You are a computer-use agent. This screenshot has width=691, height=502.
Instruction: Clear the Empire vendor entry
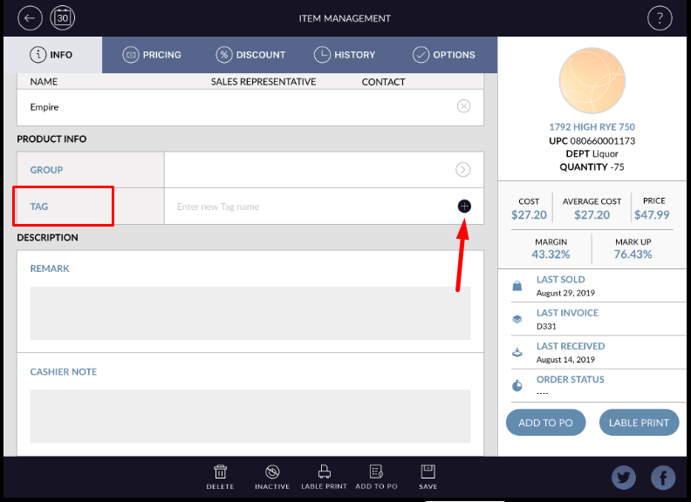tap(463, 106)
